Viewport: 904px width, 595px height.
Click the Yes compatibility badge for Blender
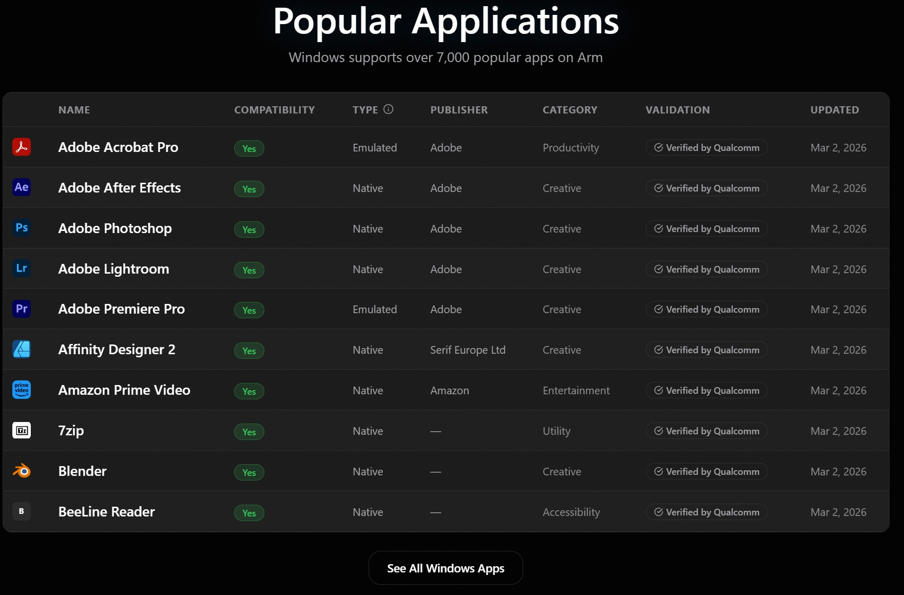tap(249, 472)
